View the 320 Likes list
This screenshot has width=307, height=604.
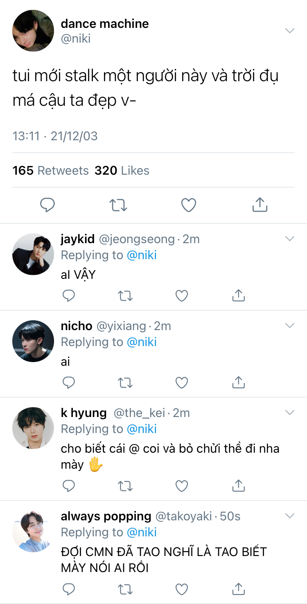tap(122, 171)
